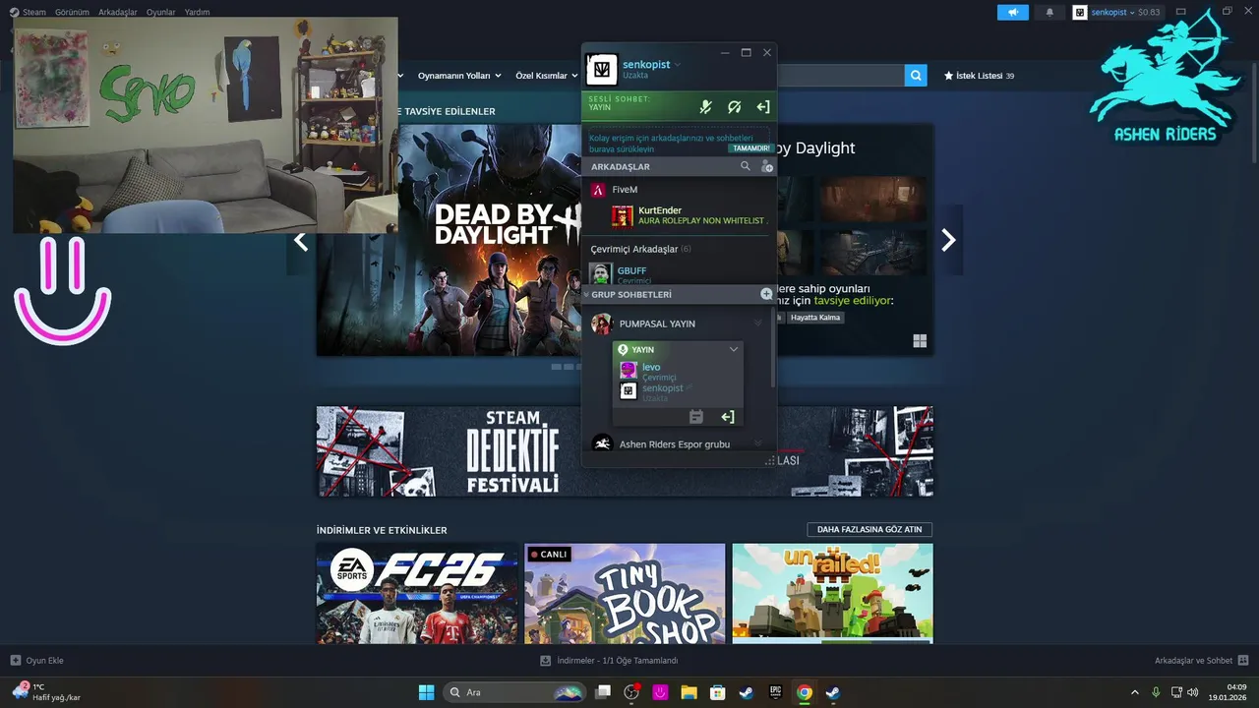Click the microphone icon in system tray
Viewport: 1259px width, 708px height.
(x=1156, y=692)
